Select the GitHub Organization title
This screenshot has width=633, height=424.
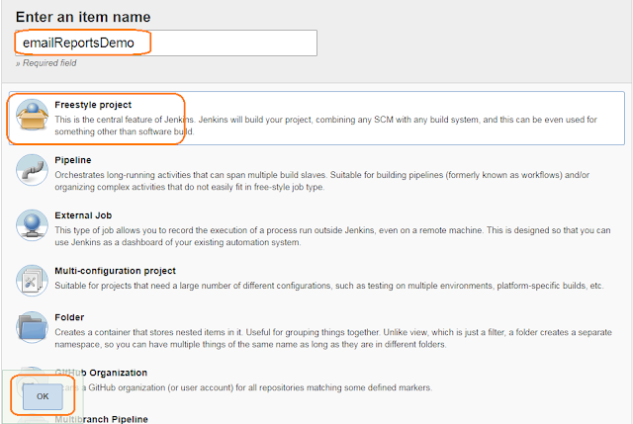(102, 373)
